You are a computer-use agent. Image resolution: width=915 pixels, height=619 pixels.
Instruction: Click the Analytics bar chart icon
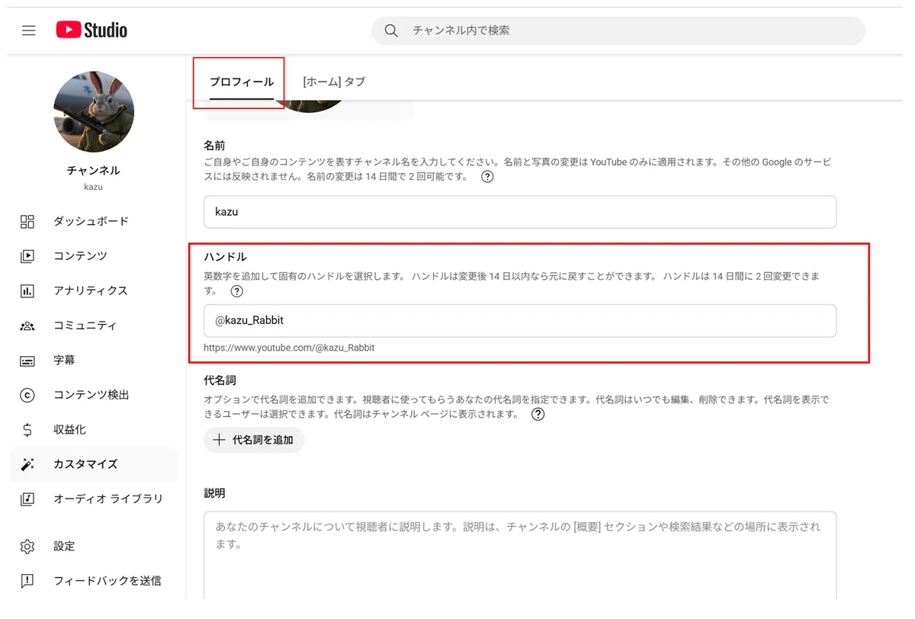point(27,291)
